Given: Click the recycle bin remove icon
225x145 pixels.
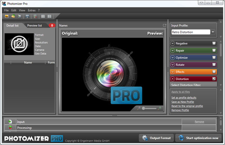Looking at the screenshot, I should click(35, 16).
